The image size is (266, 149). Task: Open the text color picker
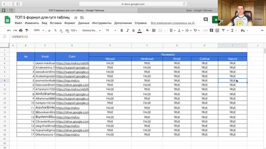pyautogui.click(x=140, y=30)
